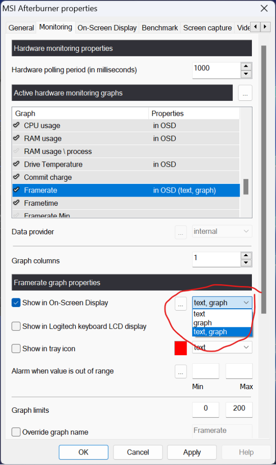The height and width of the screenshot is (465, 276).
Task: Click the graph list vertical scrollbar thumb
Action: tap(246, 187)
